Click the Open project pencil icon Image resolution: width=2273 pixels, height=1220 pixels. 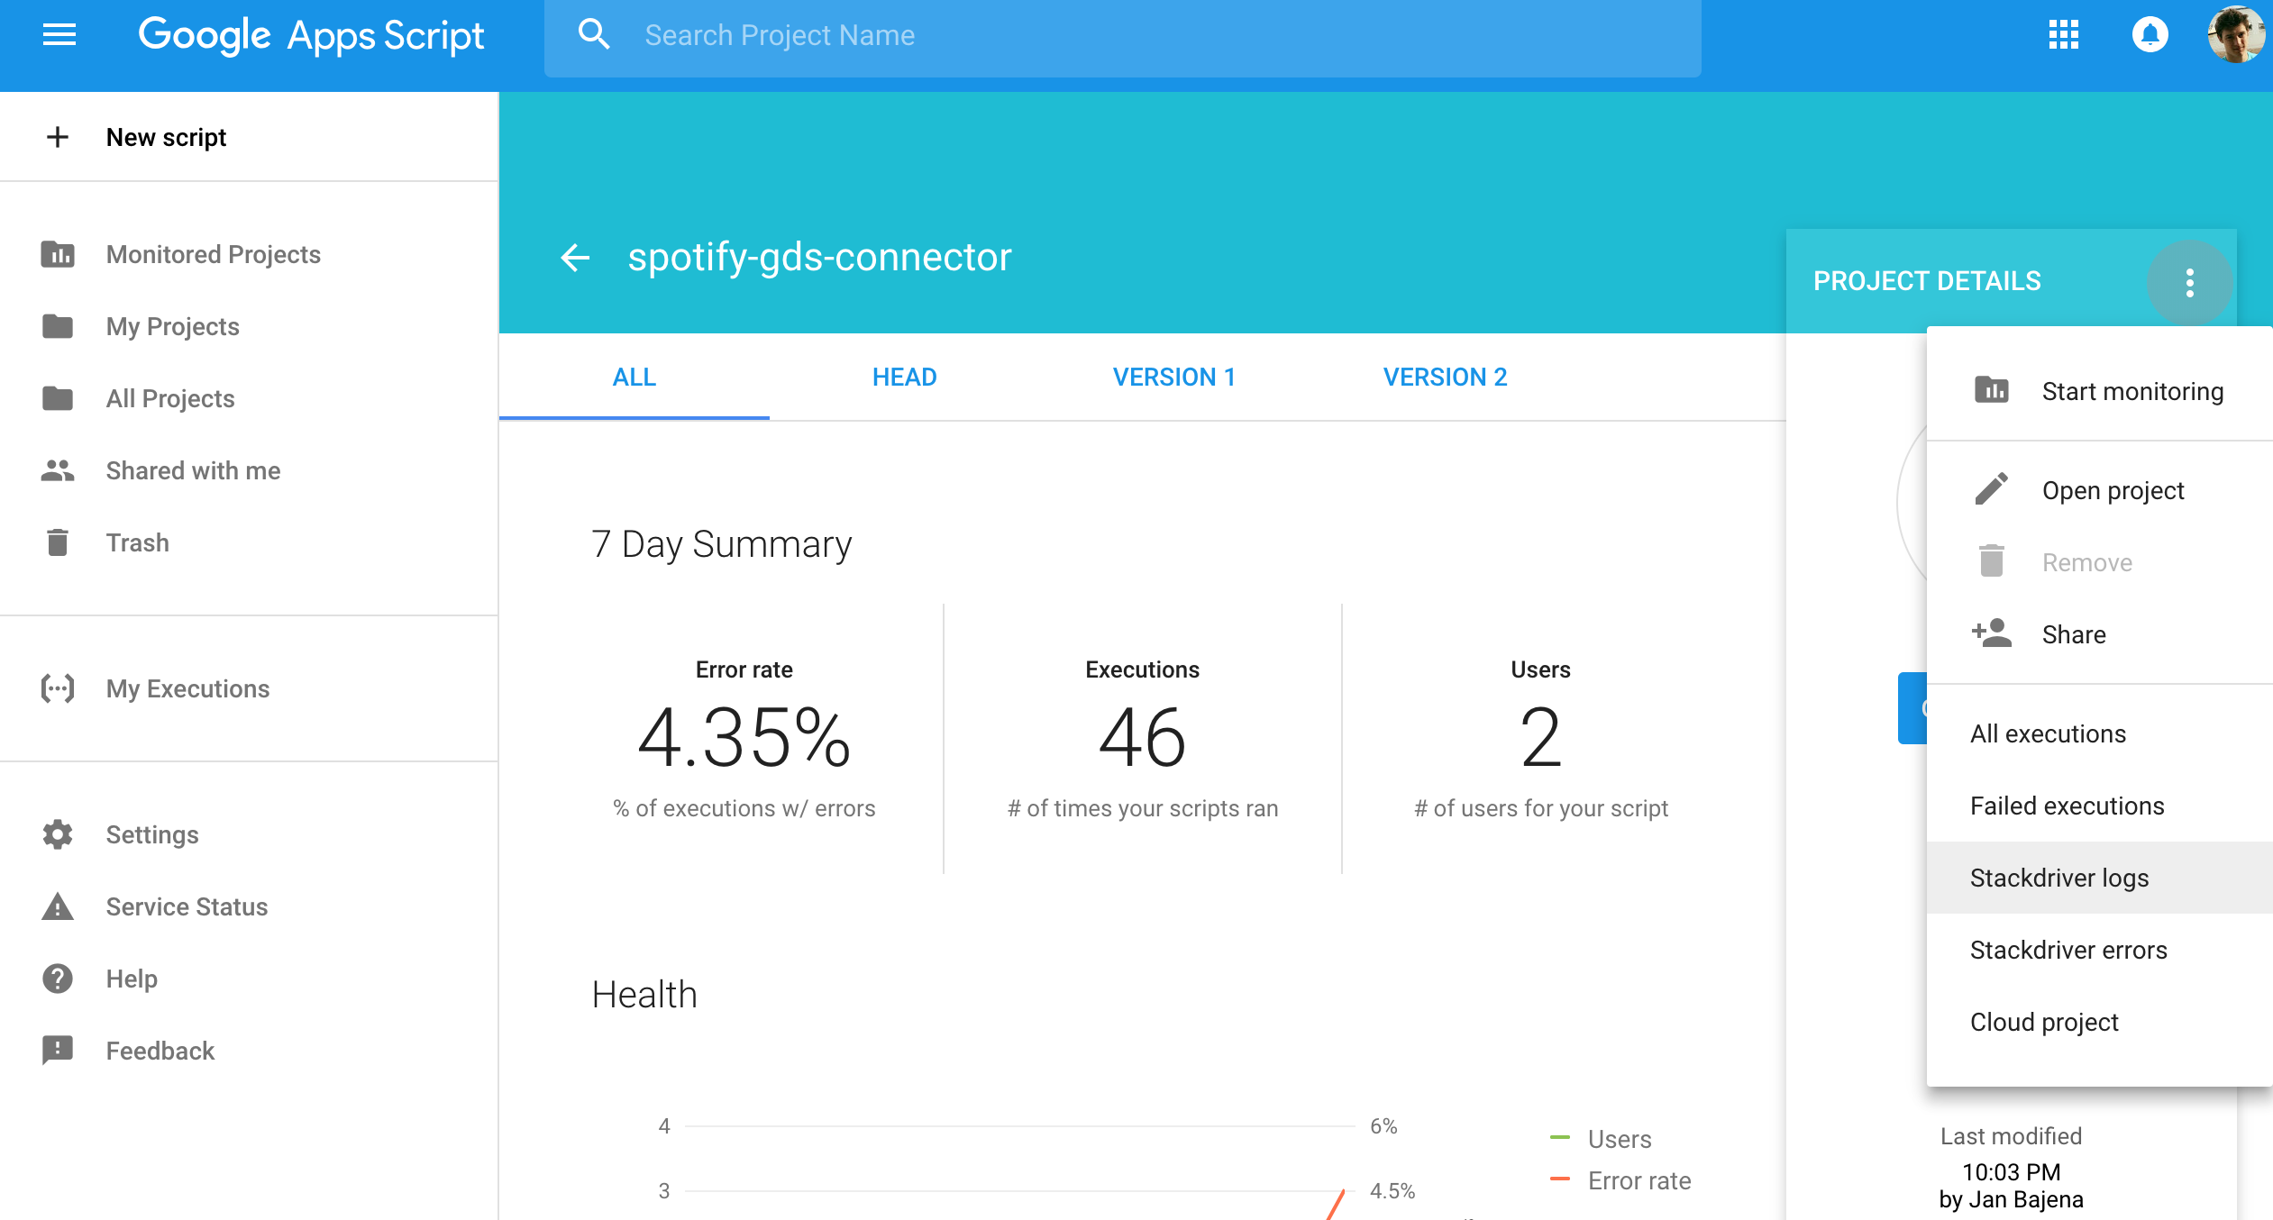(1992, 489)
